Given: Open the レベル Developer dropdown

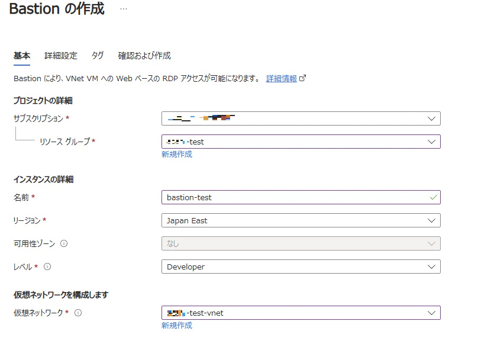Looking at the screenshot, I should pos(301,267).
